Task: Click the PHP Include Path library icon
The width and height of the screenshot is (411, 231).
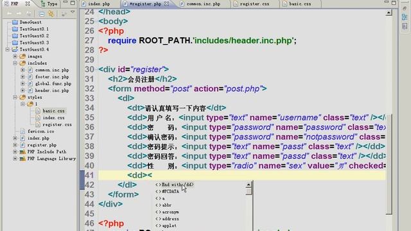Action: pos(23,151)
